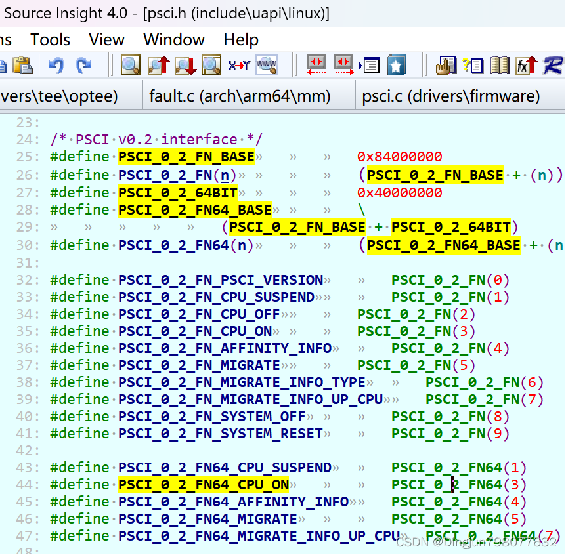Select the Search magnifier icon
Image resolution: width=566 pixels, height=555 pixels.
pos(131,66)
